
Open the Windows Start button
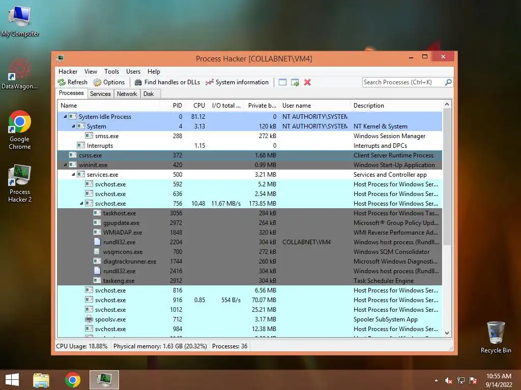click(12, 380)
